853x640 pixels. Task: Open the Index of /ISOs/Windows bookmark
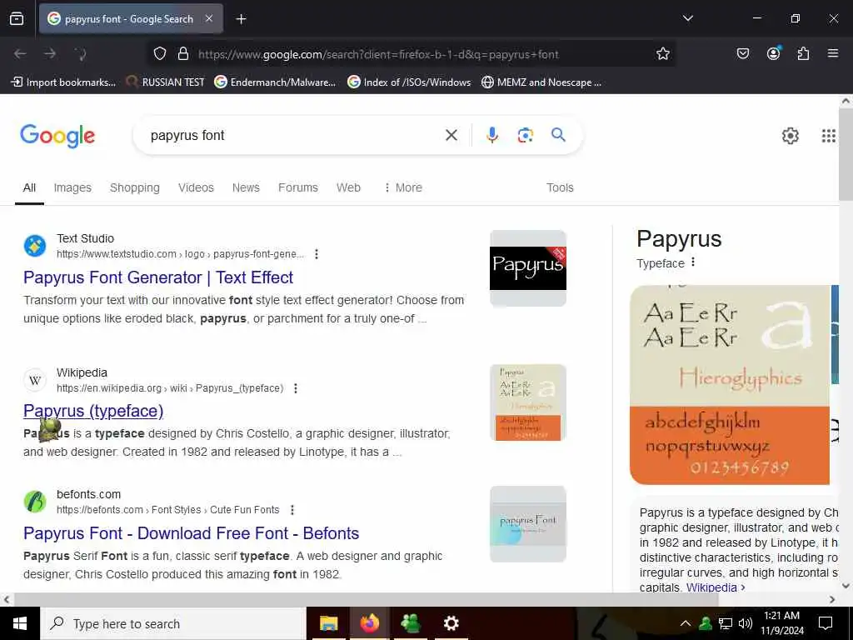pos(409,82)
